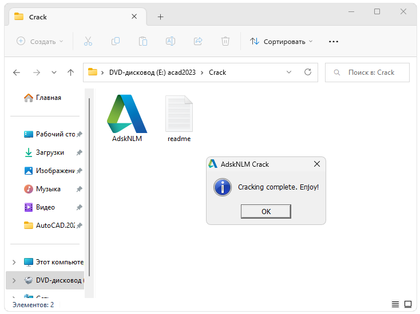
Task: Click the Rename icon
Action: click(x=171, y=42)
